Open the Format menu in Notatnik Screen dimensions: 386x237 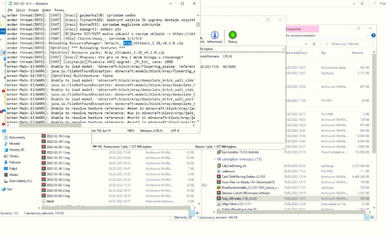[x=33, y=10]
